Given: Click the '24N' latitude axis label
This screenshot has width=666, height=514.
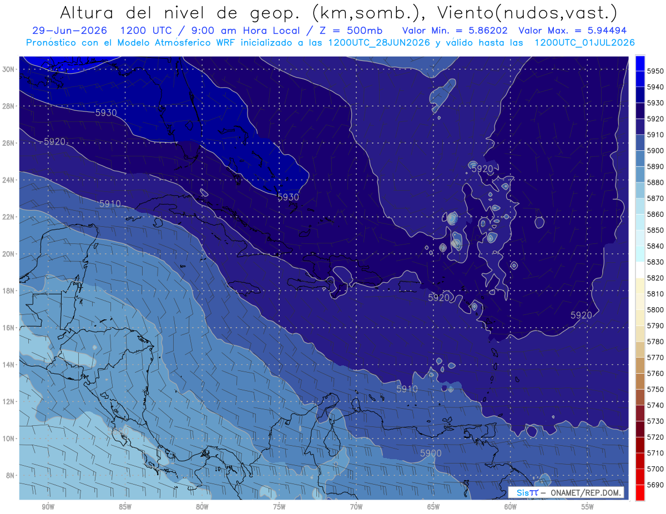Looking at the screenshot, I should [x=8, y=180].
